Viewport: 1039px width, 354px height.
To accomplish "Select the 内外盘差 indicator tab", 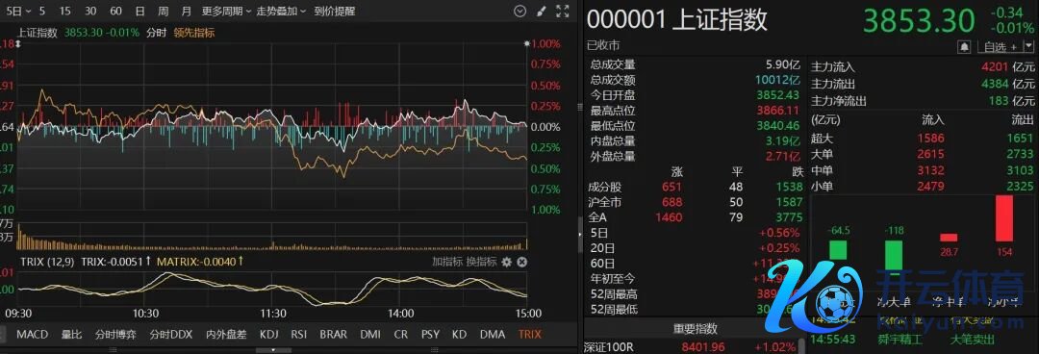I will [226, 334].
